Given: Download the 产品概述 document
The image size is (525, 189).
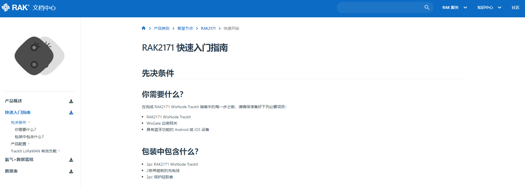Looking at the screenshot, I should (71, 101).
